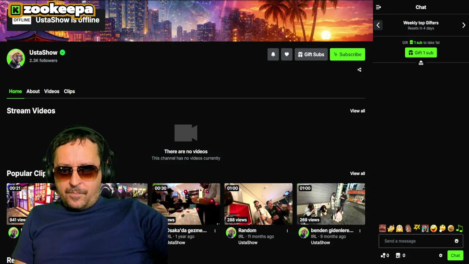Click benden gidenlere clip's channel avatar

[304, 232]
